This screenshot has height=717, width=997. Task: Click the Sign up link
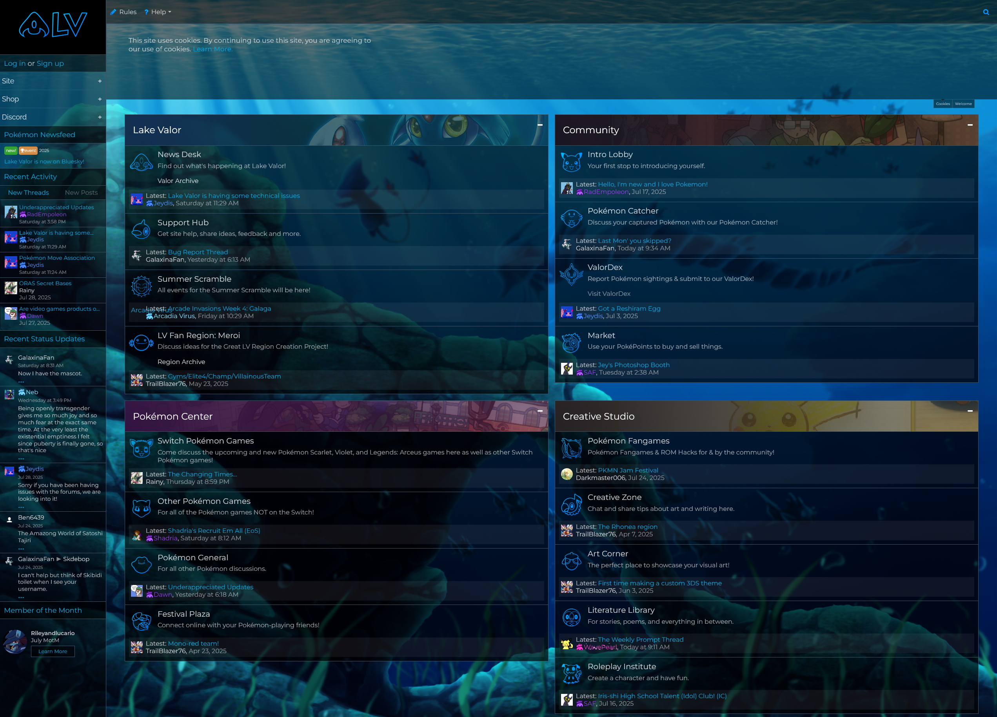[x=50, y=63]
